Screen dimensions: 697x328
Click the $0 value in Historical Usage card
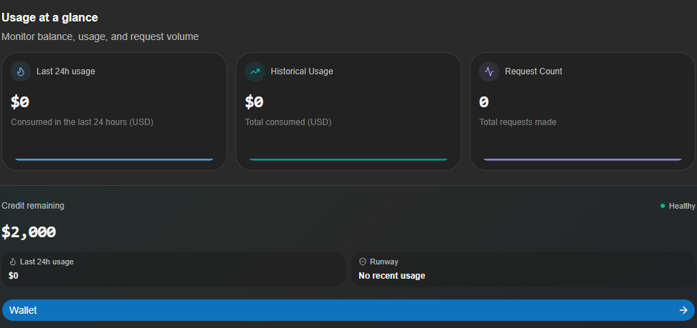[x=254, y=102]
